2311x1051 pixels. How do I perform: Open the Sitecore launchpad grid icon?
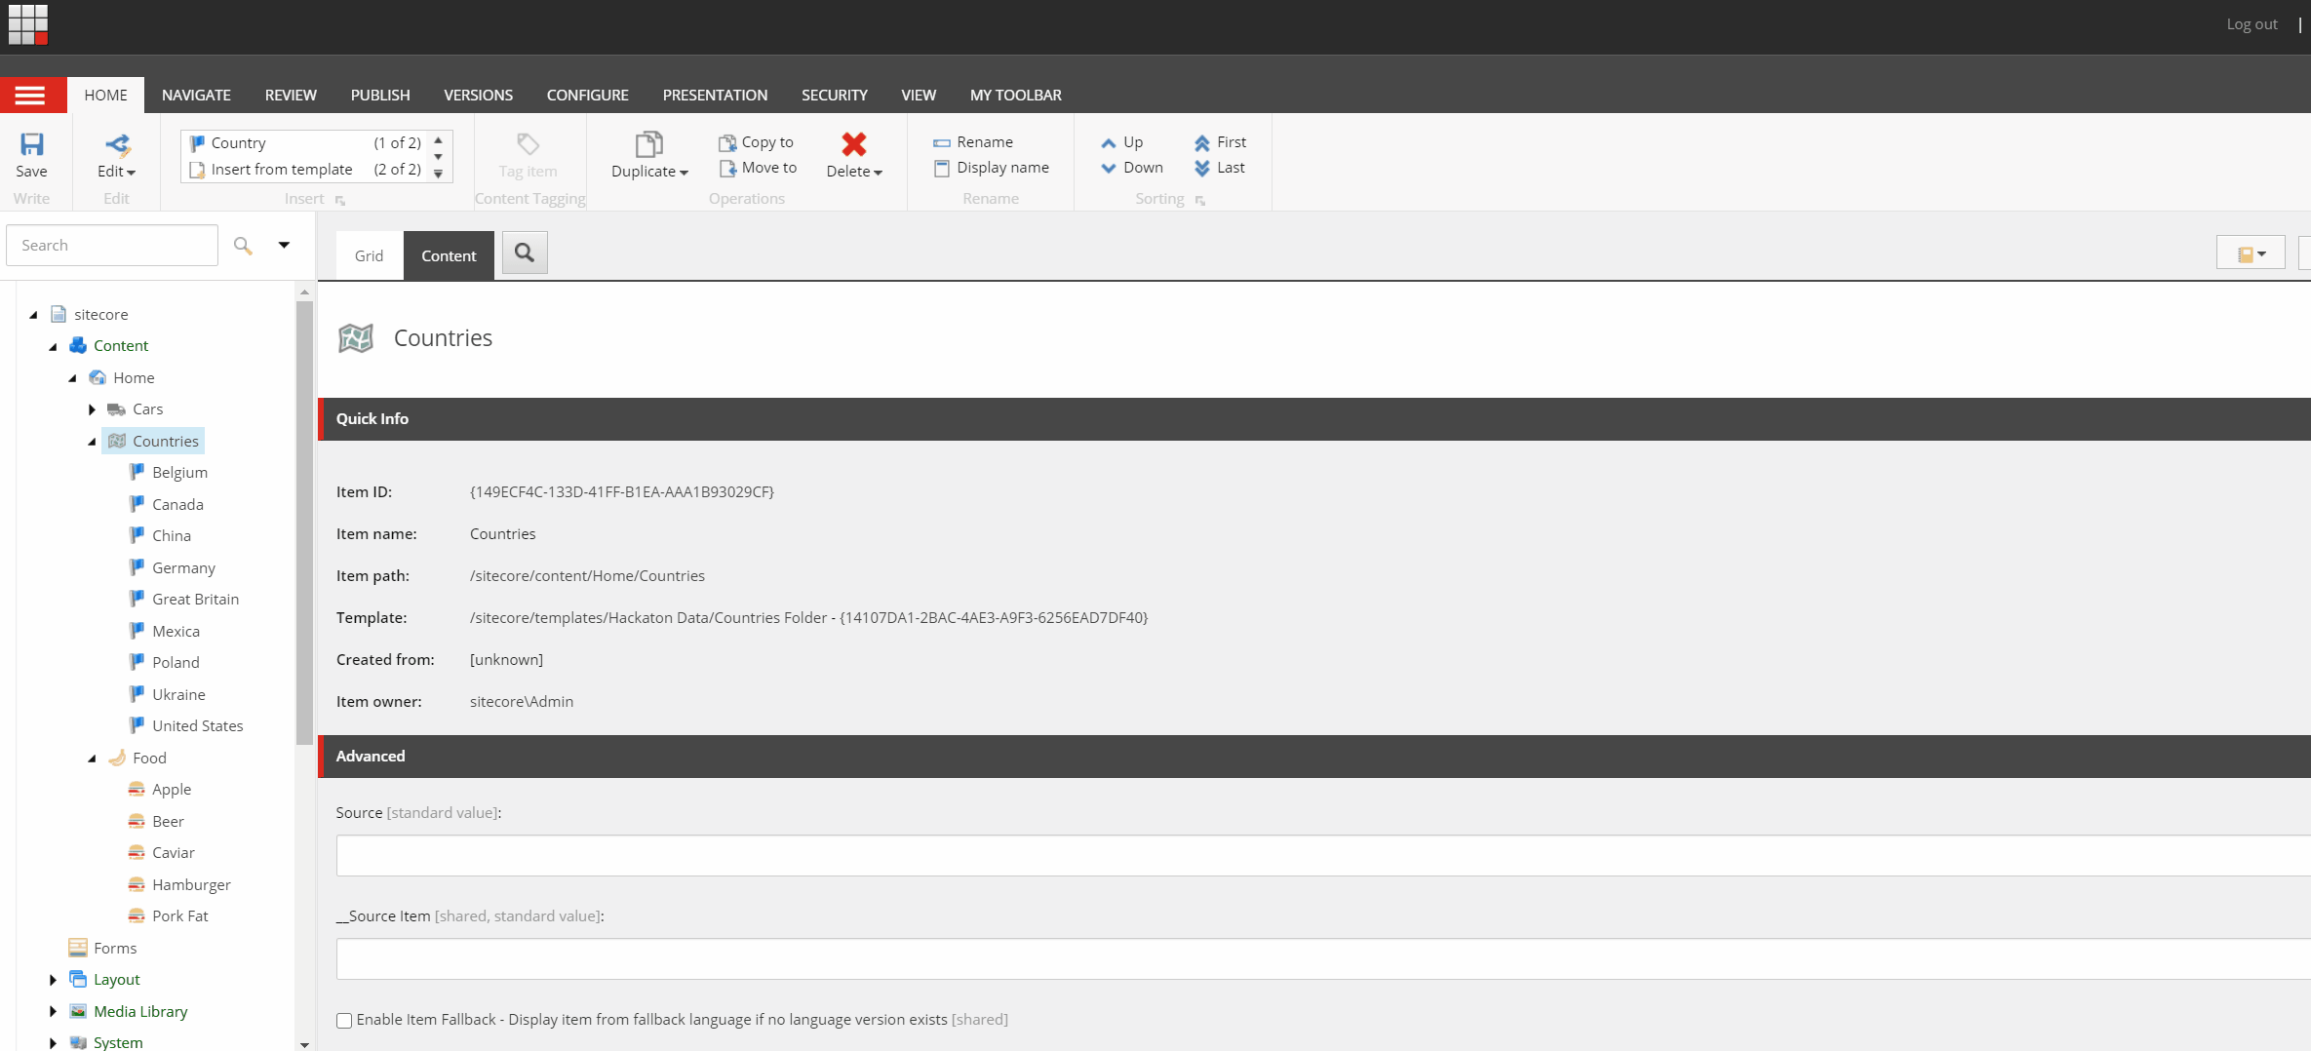(x=27, y=24)
